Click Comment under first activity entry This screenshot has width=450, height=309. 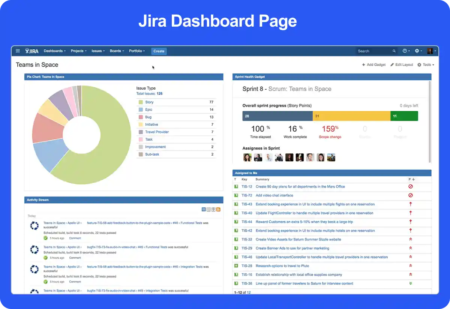(75, 238)
